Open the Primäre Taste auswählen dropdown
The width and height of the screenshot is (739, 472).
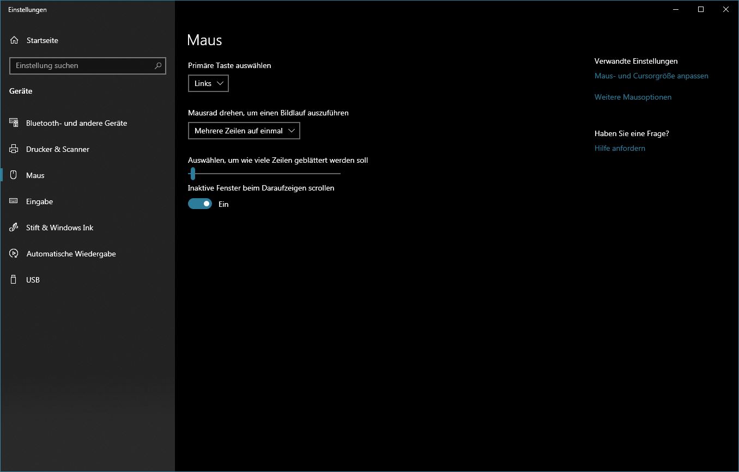coord(208,83)
